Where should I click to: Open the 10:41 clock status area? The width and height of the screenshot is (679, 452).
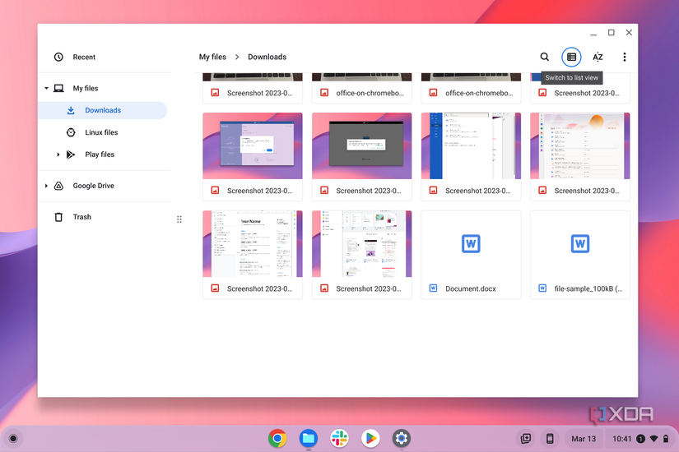point(640,439)
